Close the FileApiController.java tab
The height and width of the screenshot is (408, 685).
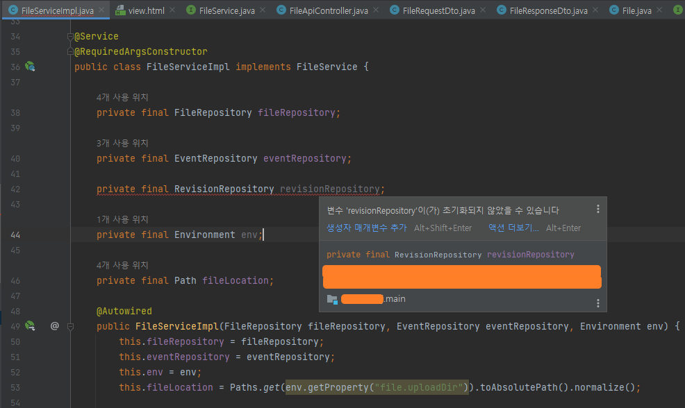(x=376, y=10)
